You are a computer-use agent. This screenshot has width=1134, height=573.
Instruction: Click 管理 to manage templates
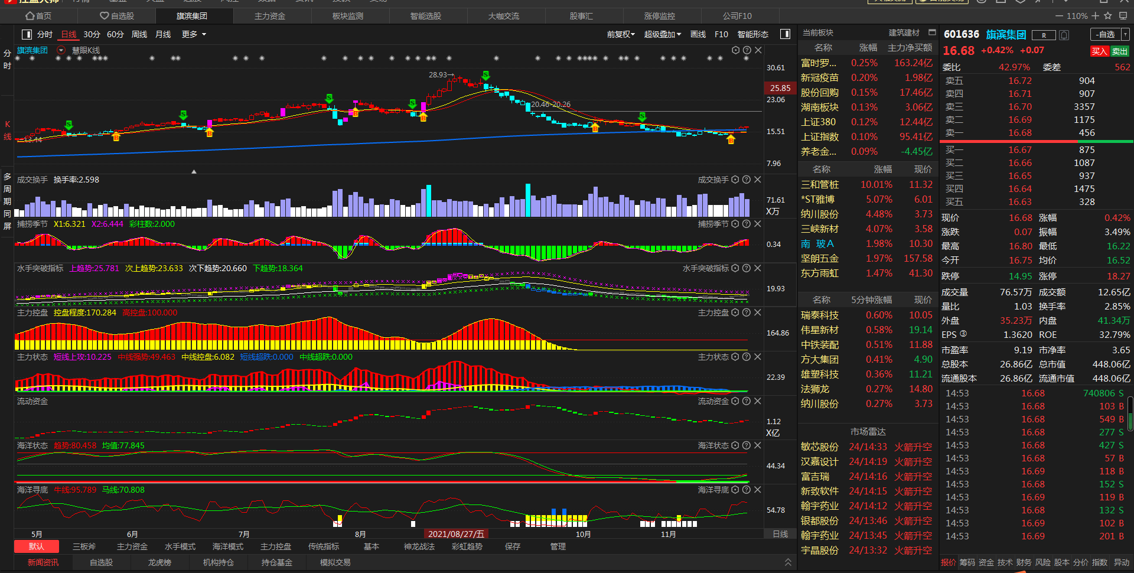tap(558, 546)
